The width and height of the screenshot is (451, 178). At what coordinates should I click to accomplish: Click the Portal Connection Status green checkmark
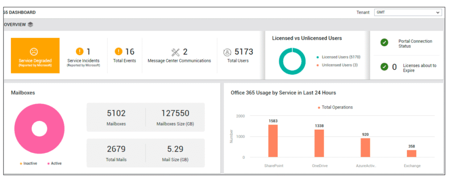click(384, 43)
